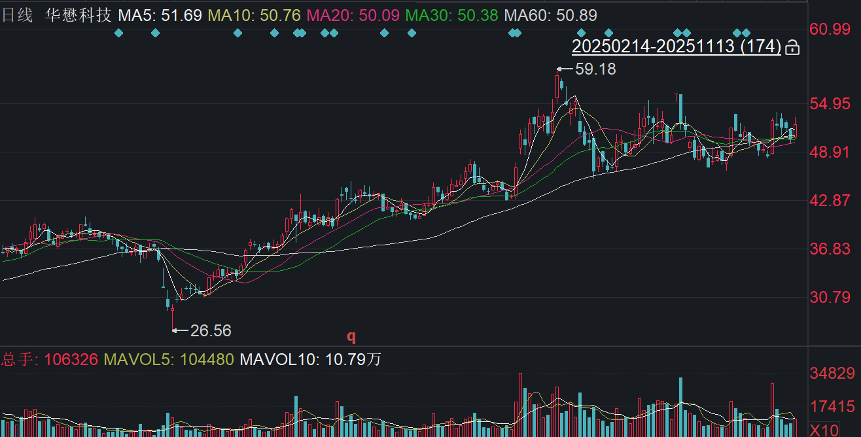The height and width of the screenshot is (437, 861).
Task: Select the 日线 daily period label
Action: 18,16
